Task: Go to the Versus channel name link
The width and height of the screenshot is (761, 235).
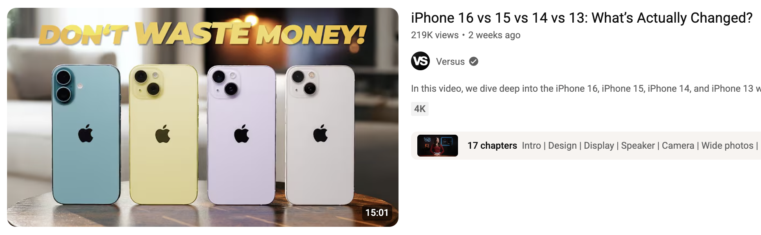Action: pos(450,62)
